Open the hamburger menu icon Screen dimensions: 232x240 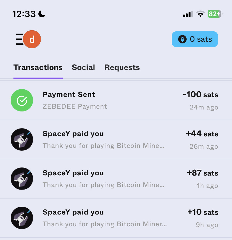coord(19,39)
